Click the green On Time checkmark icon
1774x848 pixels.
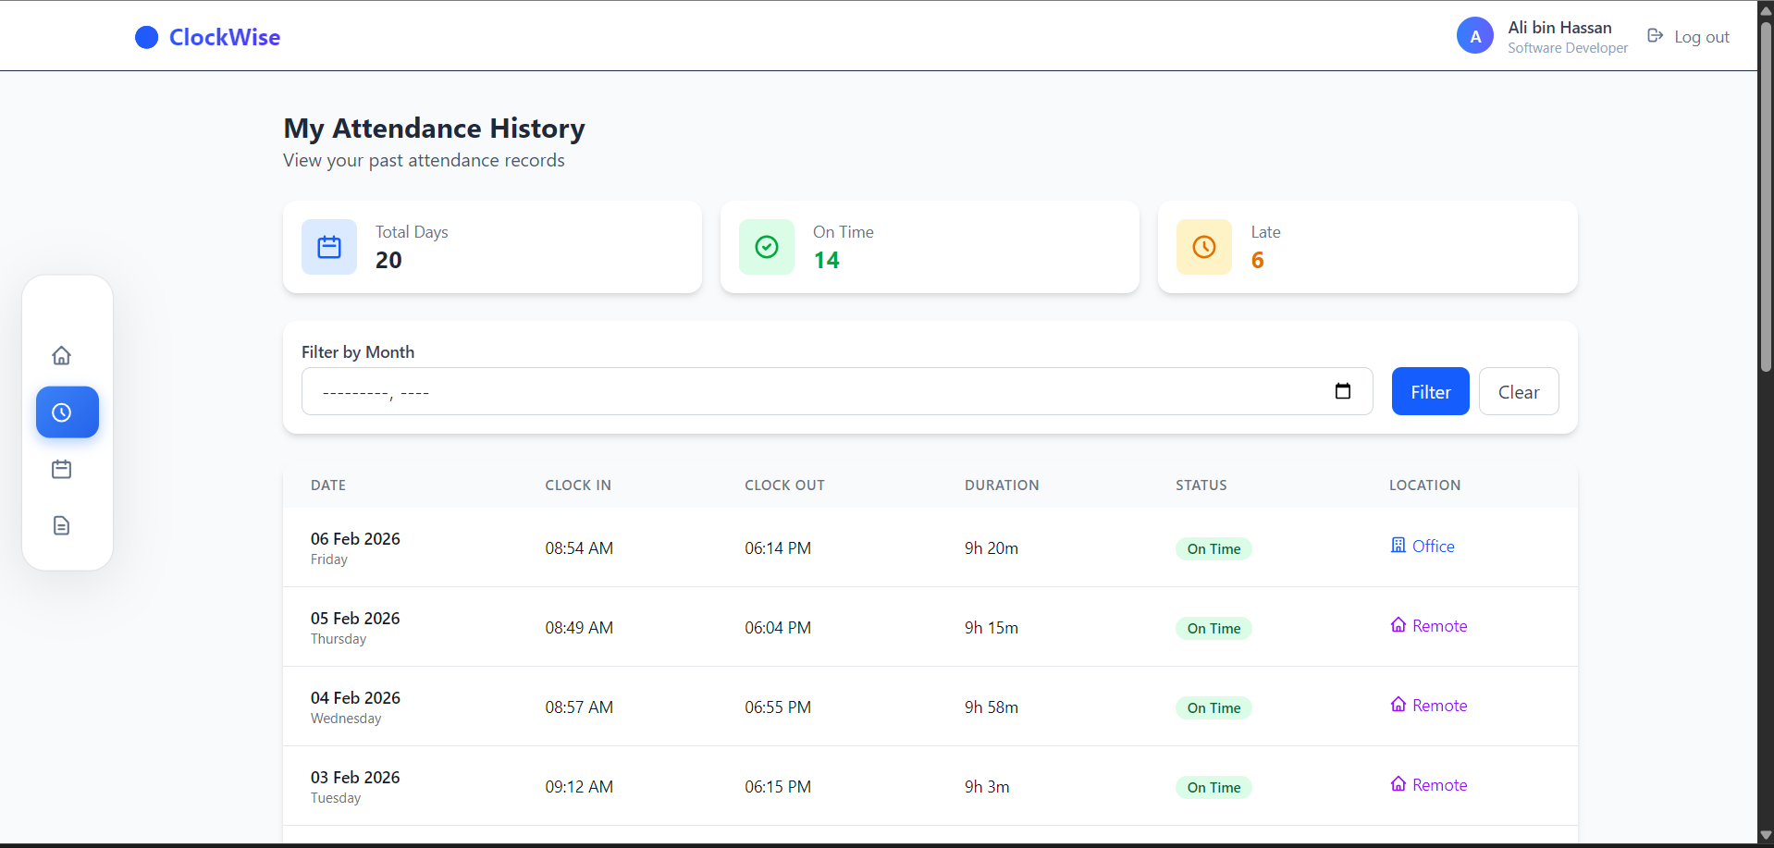(x=766, y=247)
